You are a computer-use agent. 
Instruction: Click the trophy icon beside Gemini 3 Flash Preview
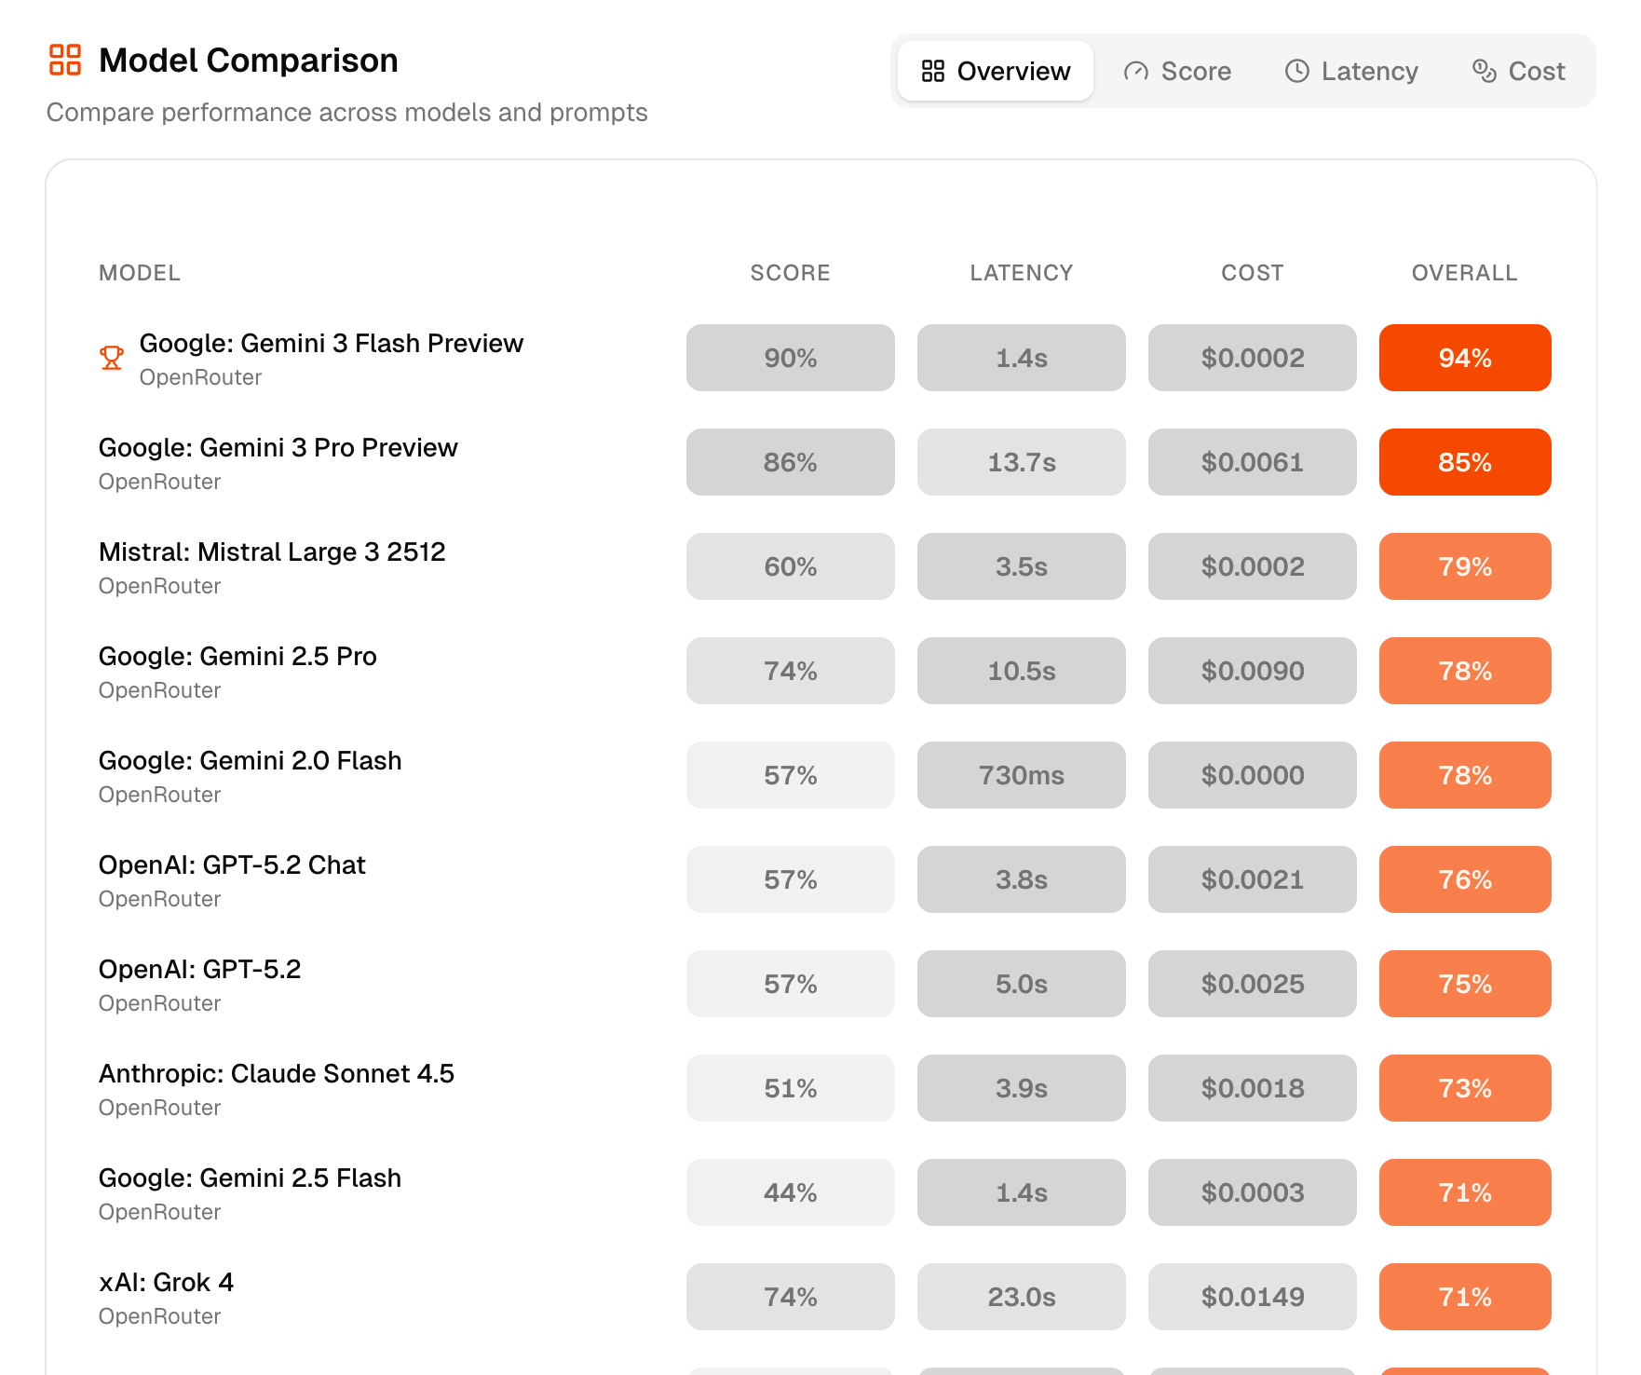[112, 358]
